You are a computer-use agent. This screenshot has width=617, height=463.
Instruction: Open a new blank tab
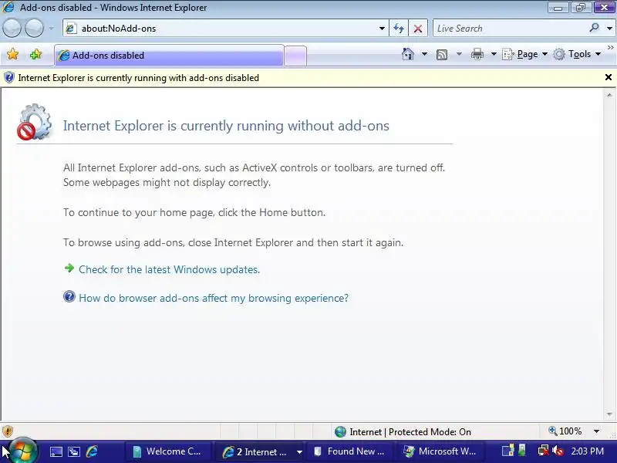pos(295,56)
